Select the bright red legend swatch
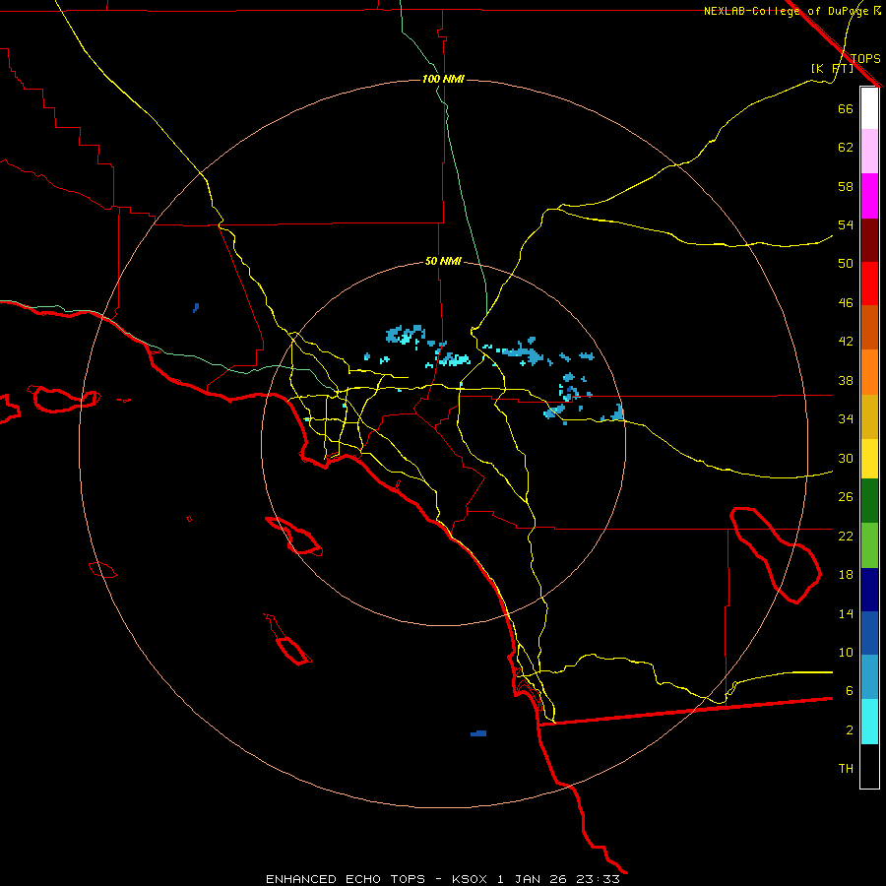The width and height of the screenshot is (886, 886). pyautogui.click(x=869, y=284)
